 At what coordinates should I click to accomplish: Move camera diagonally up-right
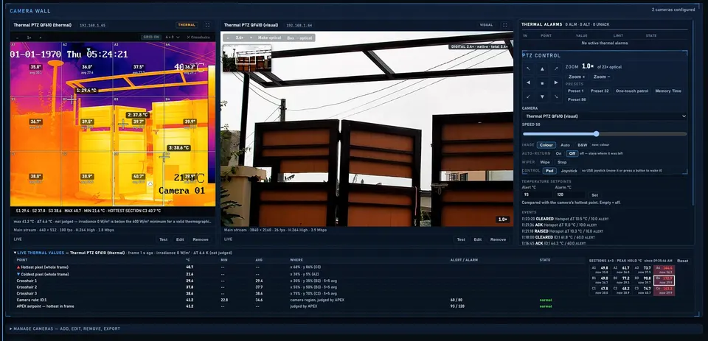[556, 69]
